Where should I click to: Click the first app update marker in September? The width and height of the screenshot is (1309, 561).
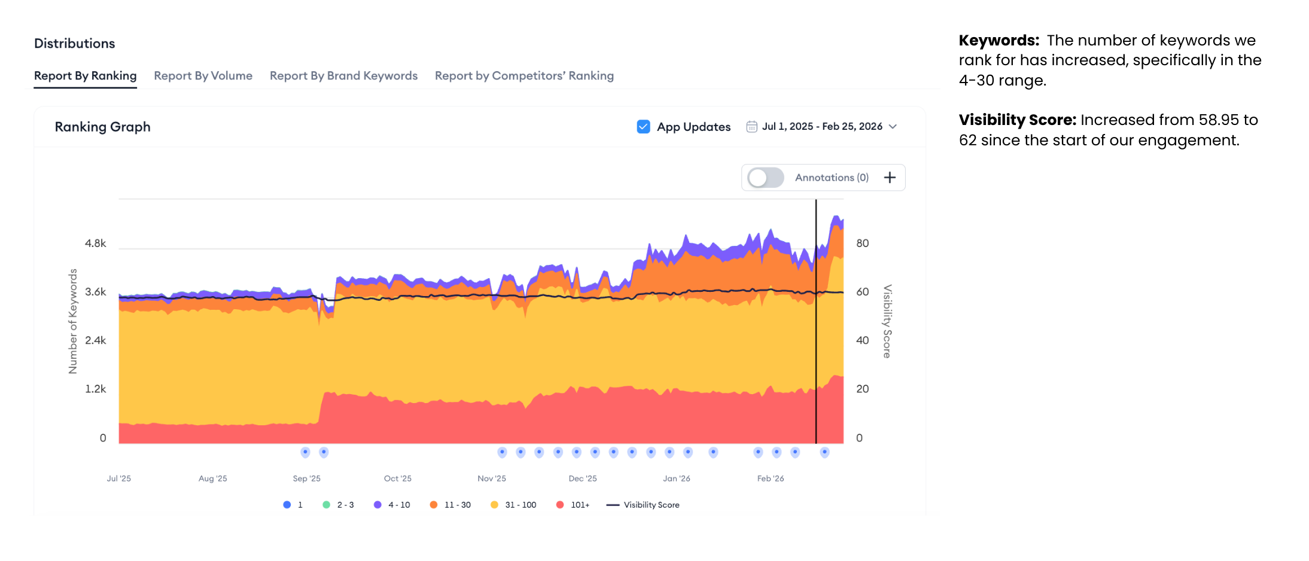[305, 452]
